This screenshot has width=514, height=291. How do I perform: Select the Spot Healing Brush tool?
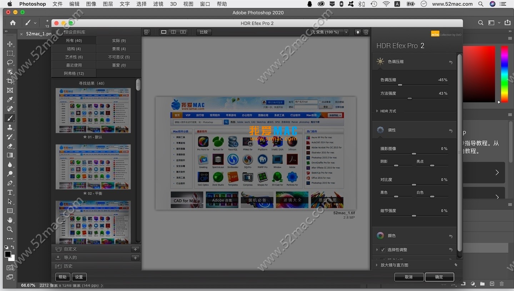tap(10, 109)
